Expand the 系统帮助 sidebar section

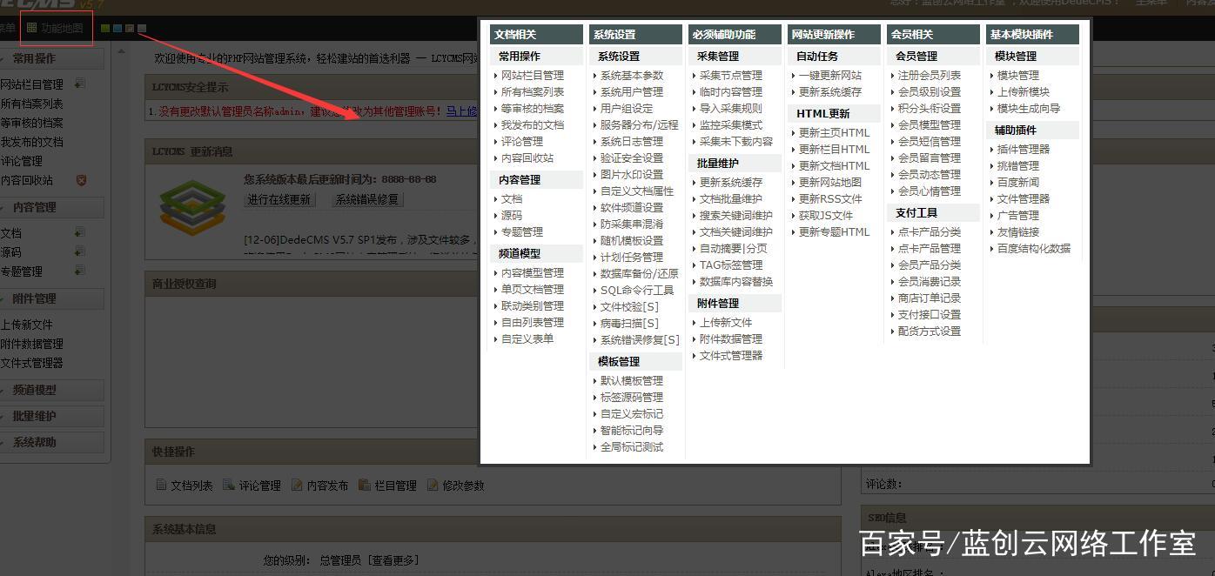(51, 442)
